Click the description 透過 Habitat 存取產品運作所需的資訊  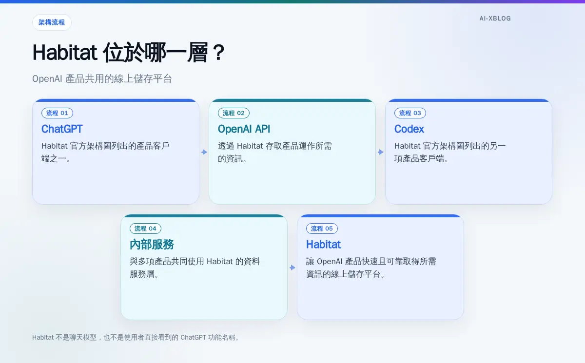click(x=274, y=152)
